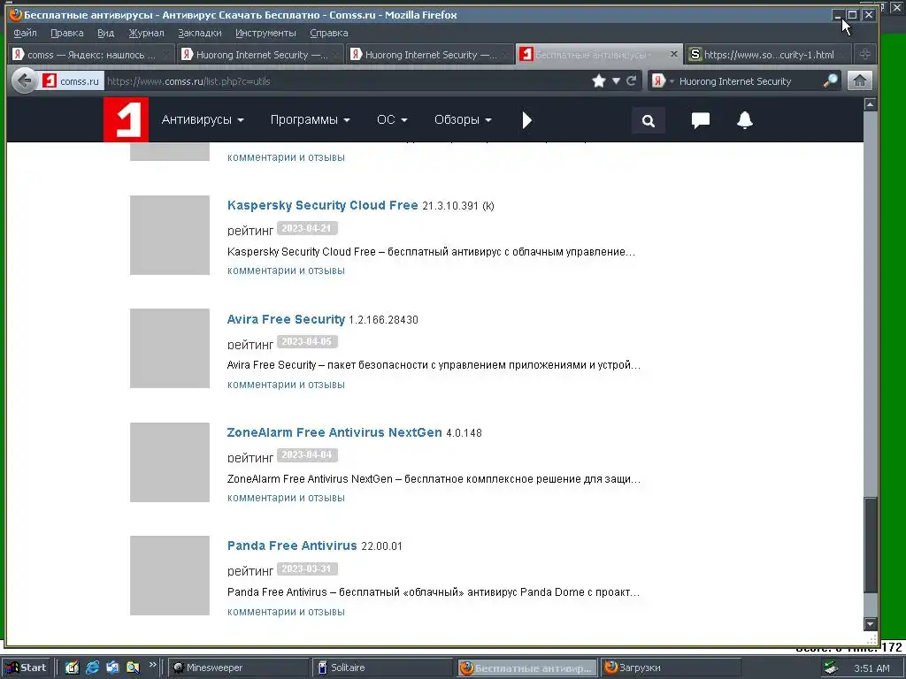Viewport: 906px width, 679px height.
Task: Click the fourth quick launch icon before the chevron
Action: (x=133, y=668)
